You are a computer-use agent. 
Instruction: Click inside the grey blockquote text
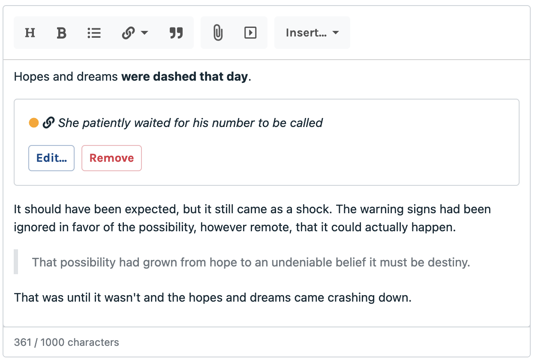[251, 262]
